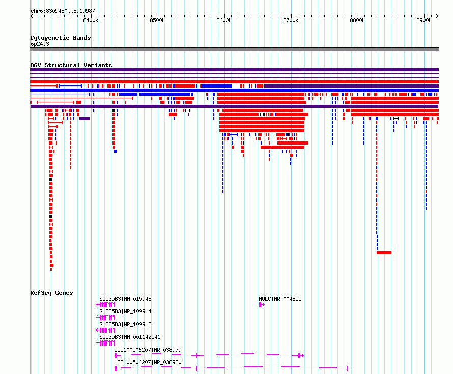The width and height of the screenshot is (453, 374).
Task: Click the Cytogenetic Bands track title
Action: (x=61, y=38)
